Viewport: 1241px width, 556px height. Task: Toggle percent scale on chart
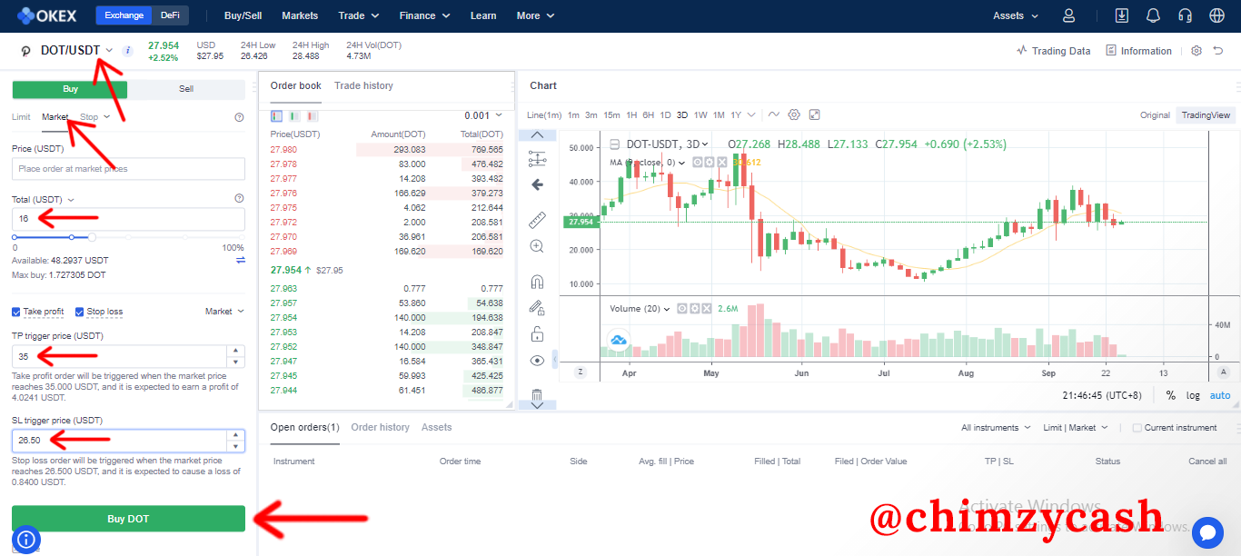(1171, 395)
